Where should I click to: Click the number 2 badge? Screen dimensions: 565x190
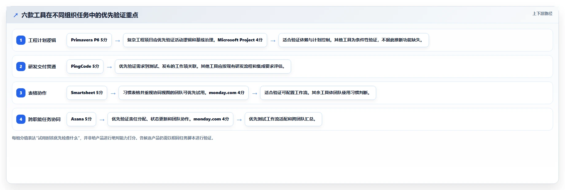pos(21,66)
